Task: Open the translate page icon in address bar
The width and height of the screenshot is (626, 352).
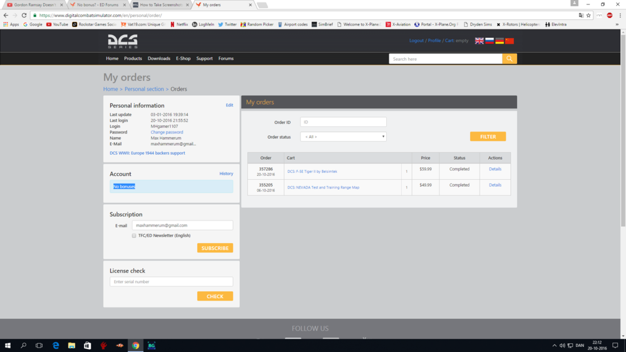Action: point(581,15)
